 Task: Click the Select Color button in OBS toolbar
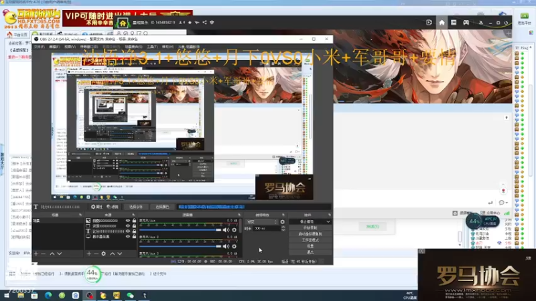[x=162, y=207]
